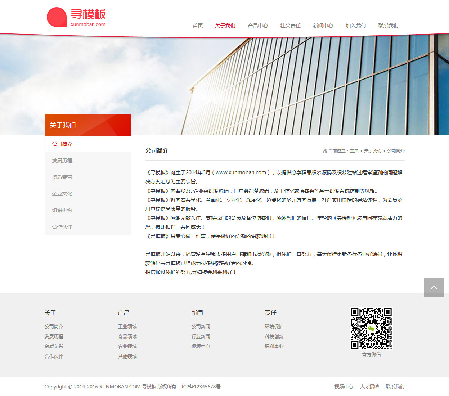
Task: Open footer link 合作伙伴
Action: (54, 356)
